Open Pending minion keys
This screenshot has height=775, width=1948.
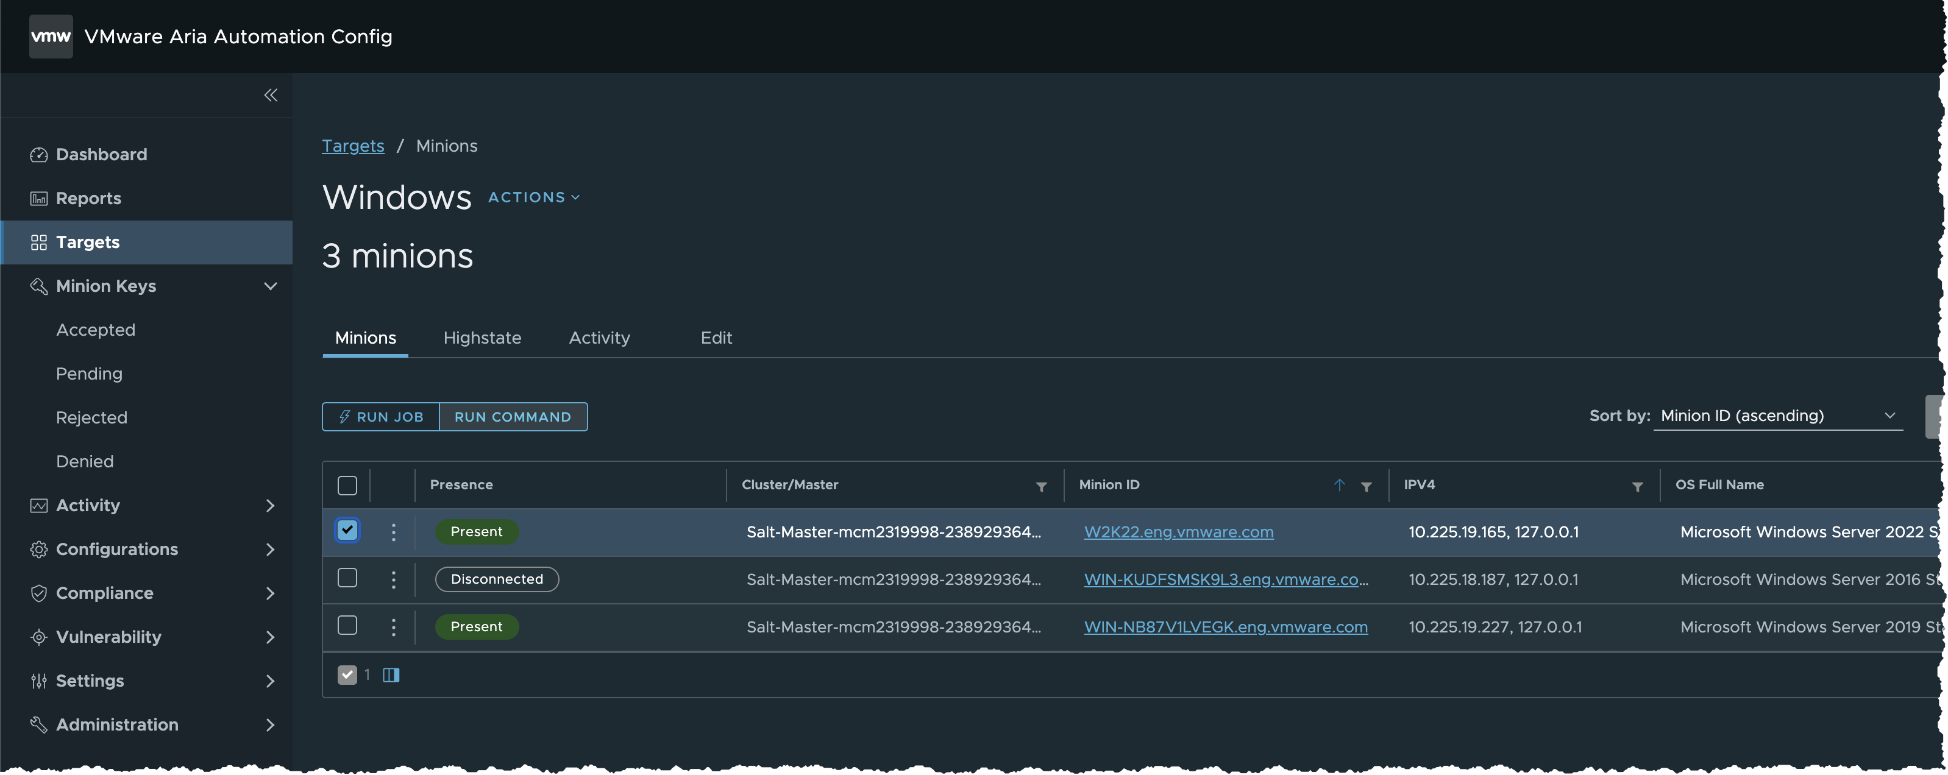tap(89, 373)
